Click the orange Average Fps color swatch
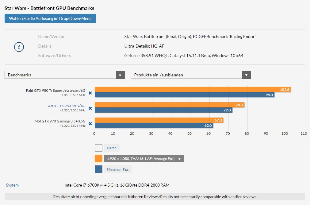This screenshot has height=205, width=310. click(98, 158)
